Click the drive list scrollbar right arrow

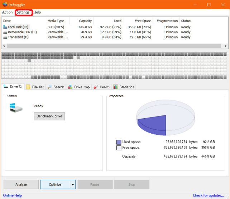[225, 46]
